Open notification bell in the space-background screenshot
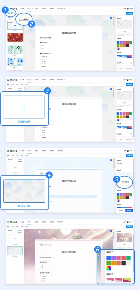This screenshot has height=290, width=140. (x=124, y=222)
